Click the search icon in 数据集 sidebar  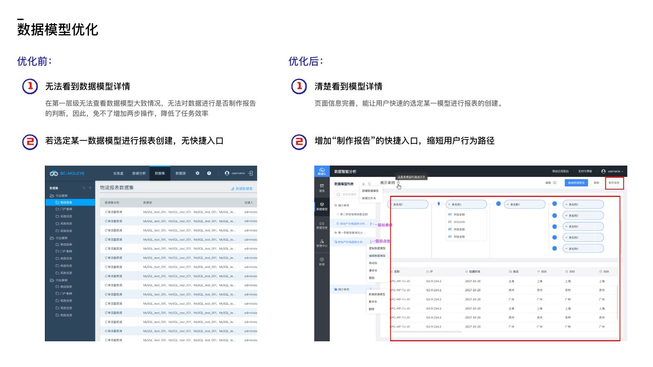[84, 188]
